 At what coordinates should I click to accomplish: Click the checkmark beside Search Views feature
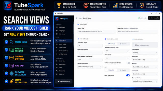[x=6, y=42]
